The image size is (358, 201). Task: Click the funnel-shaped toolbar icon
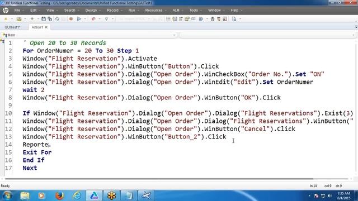(106, 19)
